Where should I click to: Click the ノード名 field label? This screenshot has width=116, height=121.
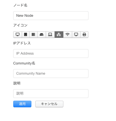(x=20, y=5)
